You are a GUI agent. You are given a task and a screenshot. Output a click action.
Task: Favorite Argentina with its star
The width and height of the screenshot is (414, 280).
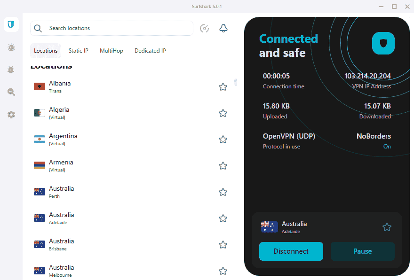point(223,140)
